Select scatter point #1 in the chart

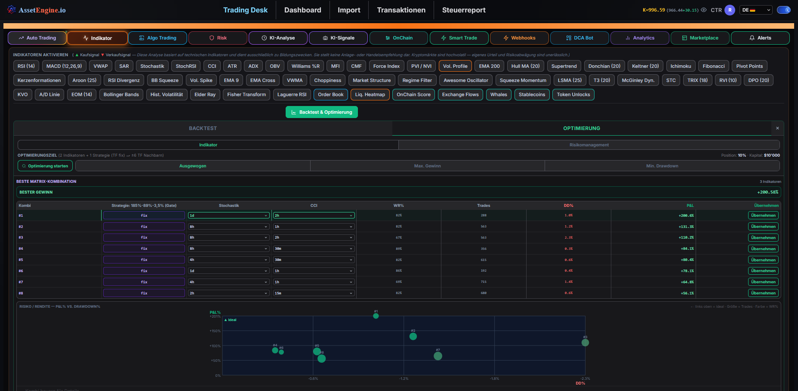(x=376, y=316)
